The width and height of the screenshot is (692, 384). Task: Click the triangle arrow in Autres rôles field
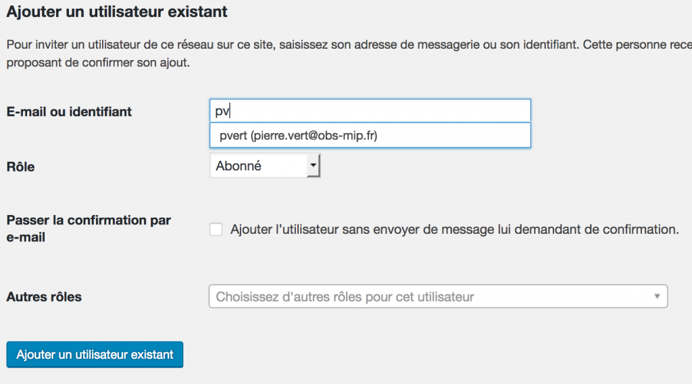(x=657, y=296)
